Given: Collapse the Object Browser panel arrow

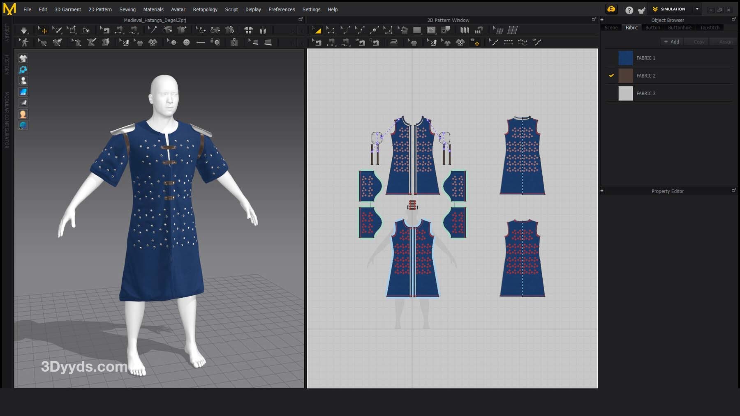Looking at the screenshot, I should [x=602, y=20].
